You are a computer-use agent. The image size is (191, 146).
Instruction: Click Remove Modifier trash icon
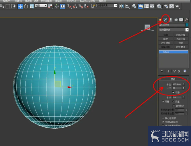click(179, 71)
